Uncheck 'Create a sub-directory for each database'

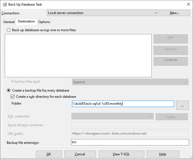13,97
